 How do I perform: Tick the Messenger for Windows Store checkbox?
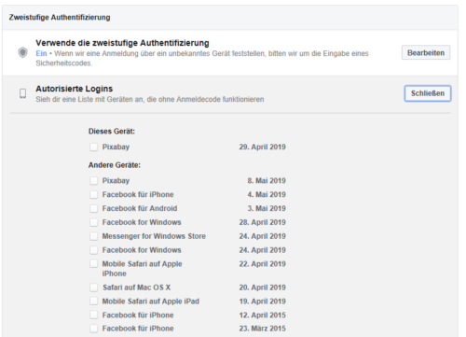pyautogui.click(x=93, y=236)
